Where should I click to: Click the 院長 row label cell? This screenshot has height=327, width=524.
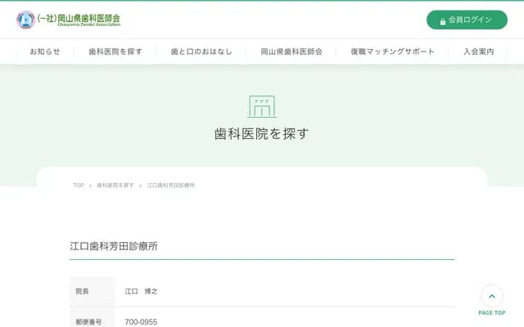[93, 291]
